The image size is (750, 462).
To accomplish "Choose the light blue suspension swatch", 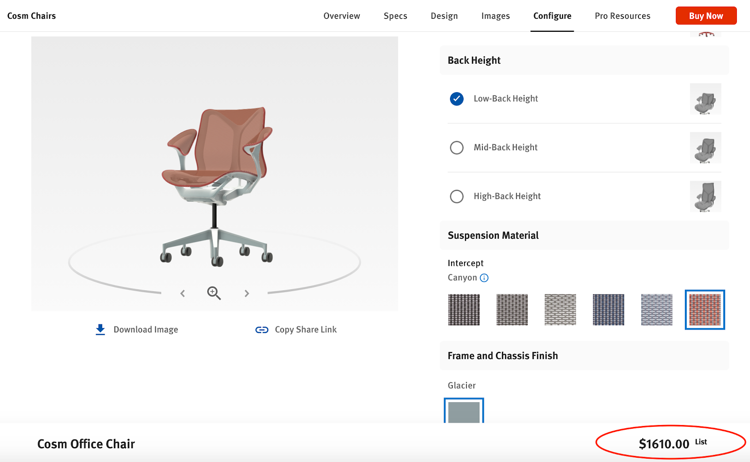I will click(x=657, y=310).
